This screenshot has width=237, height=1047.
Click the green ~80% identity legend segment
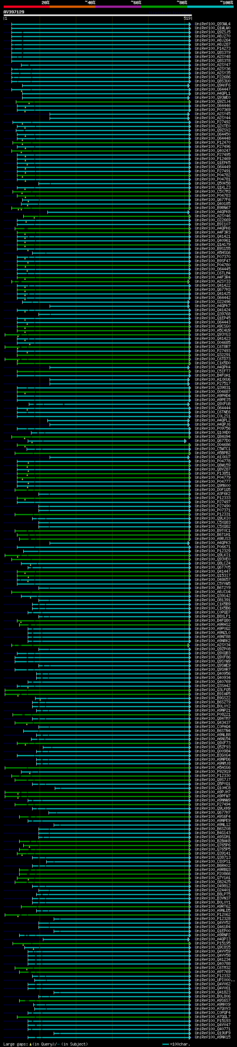(164, 7)
